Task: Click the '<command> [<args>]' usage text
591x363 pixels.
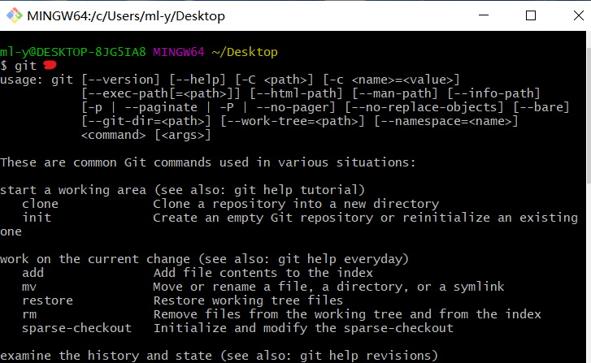Action: tap(146, 135)
